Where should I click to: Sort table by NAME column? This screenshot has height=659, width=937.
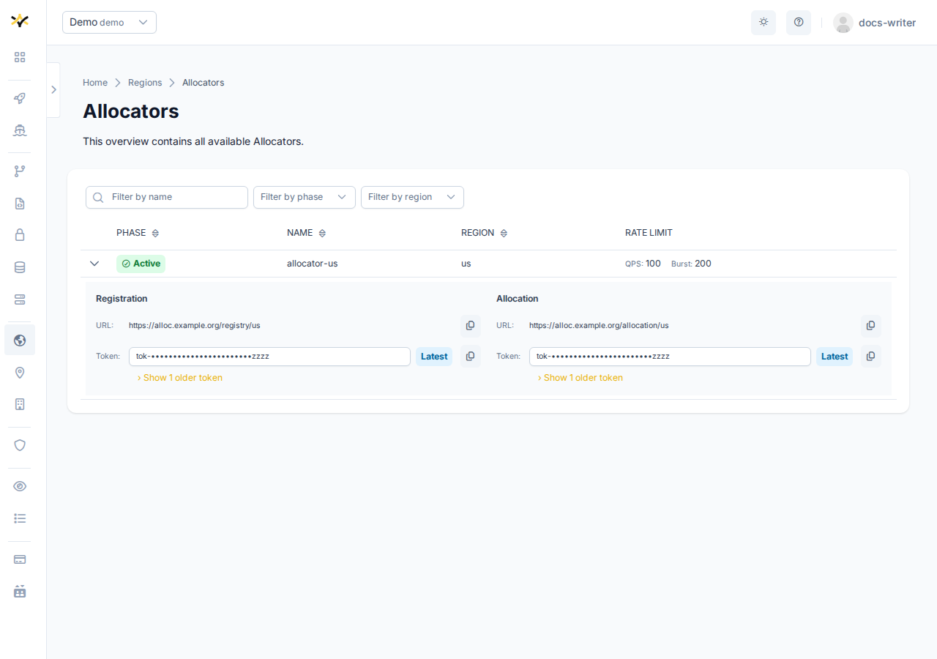(307, 233)
